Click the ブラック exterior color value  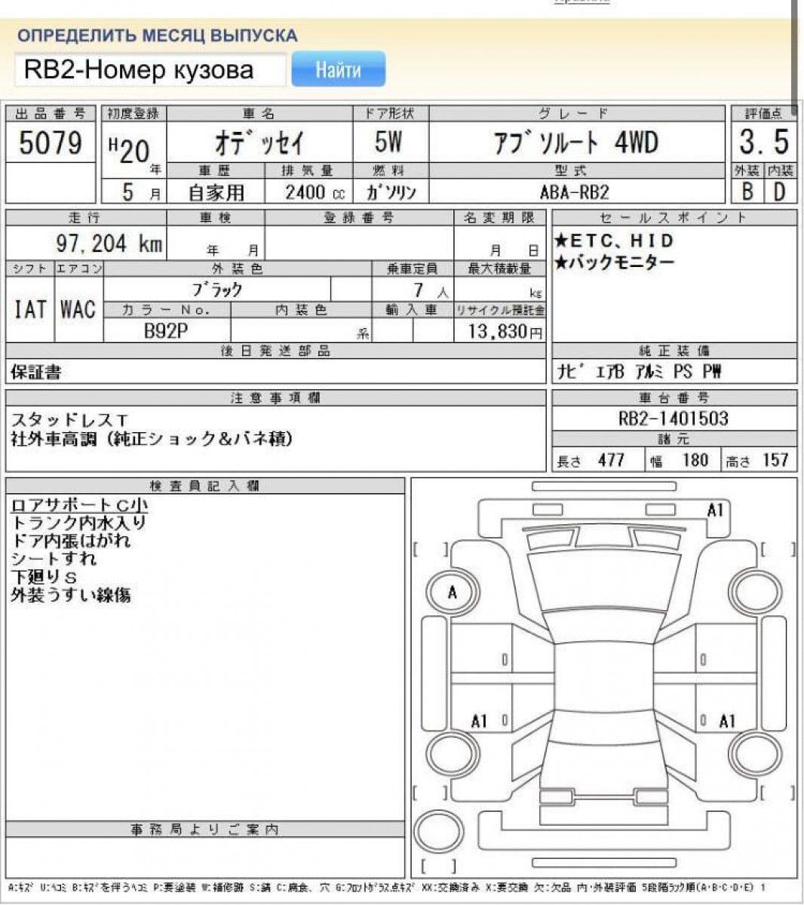[217, 290]
